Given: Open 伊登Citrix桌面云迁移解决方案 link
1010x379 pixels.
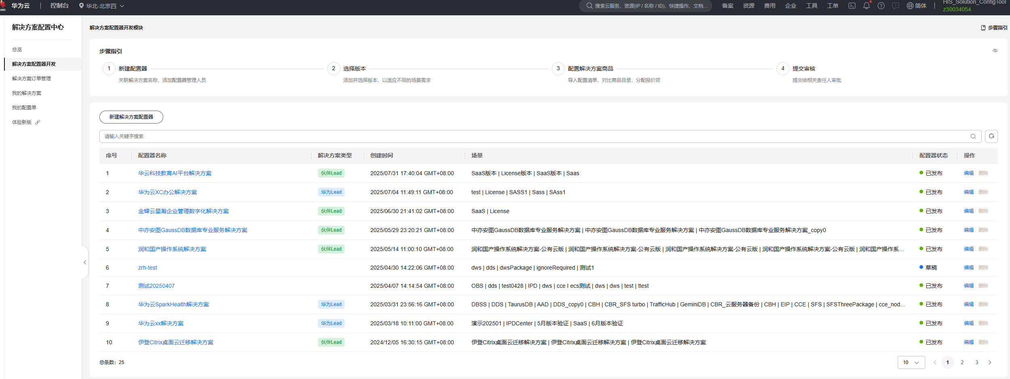Looking at the screenshot, I should pyautogui.click(x=176, y=342).
